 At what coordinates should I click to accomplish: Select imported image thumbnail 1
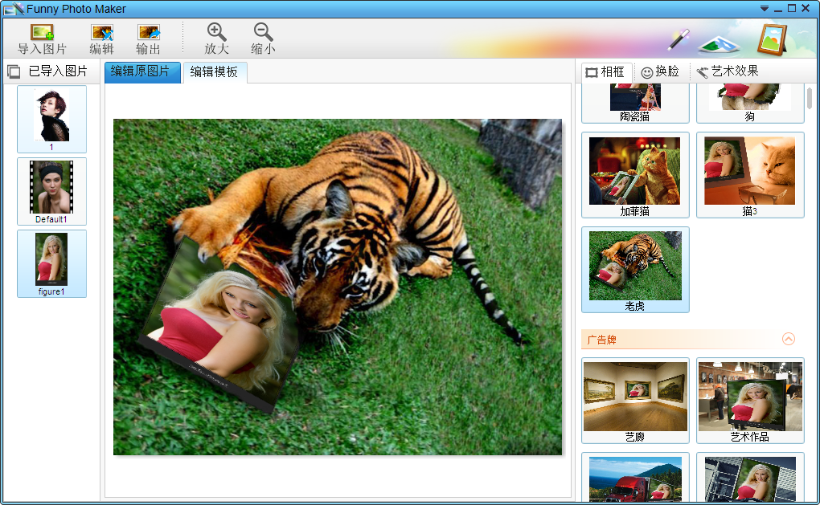coord(51,119)
